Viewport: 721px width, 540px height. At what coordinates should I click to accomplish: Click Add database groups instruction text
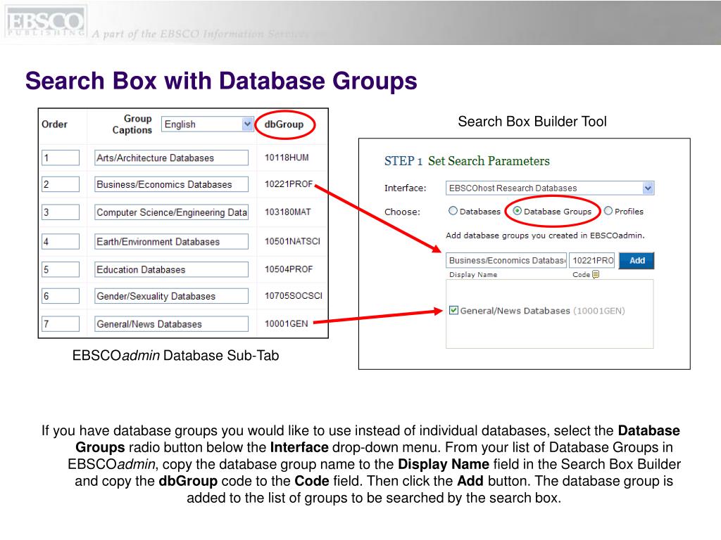(545, 235)
